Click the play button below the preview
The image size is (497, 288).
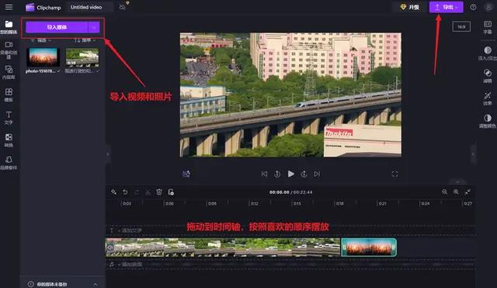(290, 174)
